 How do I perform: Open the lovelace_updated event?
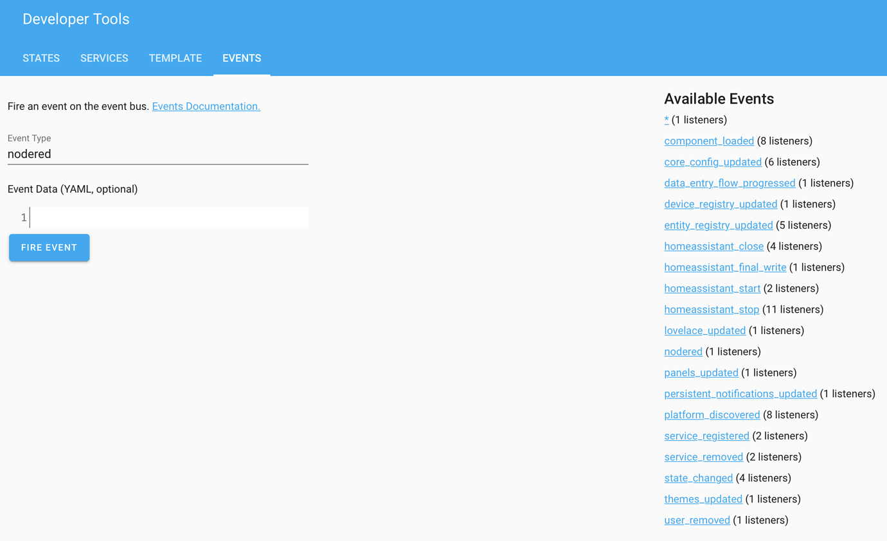704,330
